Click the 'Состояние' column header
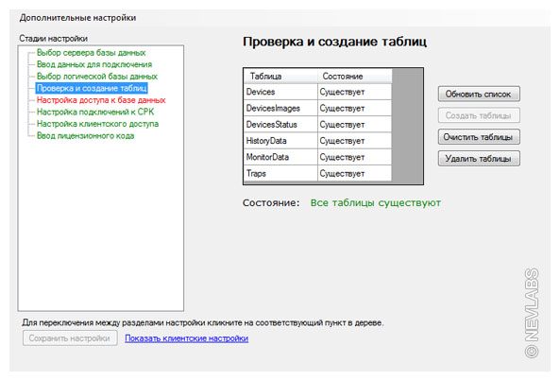 point(355,77)
